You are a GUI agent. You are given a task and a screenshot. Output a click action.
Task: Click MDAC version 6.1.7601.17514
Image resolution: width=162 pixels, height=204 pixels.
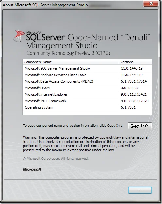tap(134, 81)
